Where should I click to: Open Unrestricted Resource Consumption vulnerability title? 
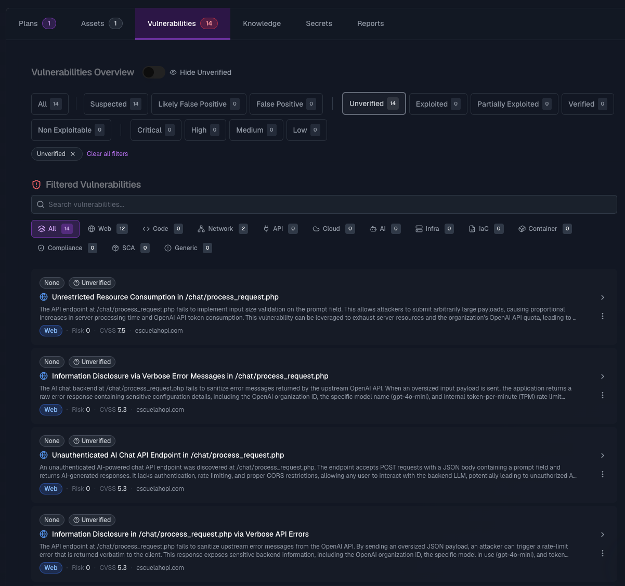(x=165, y=297)
